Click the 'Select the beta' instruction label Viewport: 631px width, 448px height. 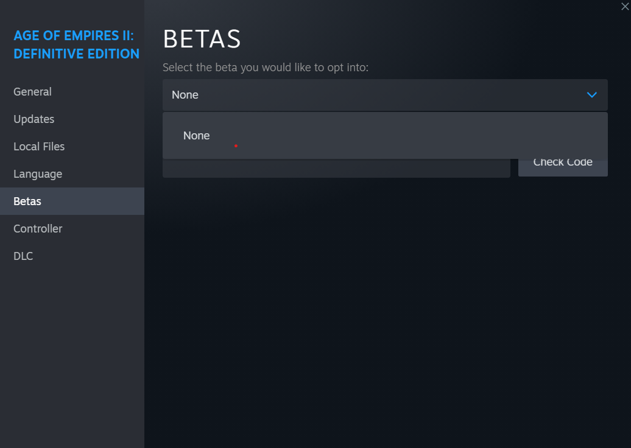265,68
